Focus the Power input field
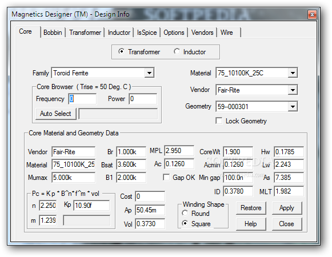Screen dimensions: 332x257 pyautogui.click(x=143, y=99)
